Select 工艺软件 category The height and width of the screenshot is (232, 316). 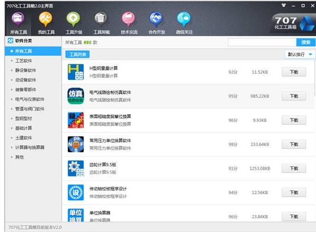click(x=24, y=61)
